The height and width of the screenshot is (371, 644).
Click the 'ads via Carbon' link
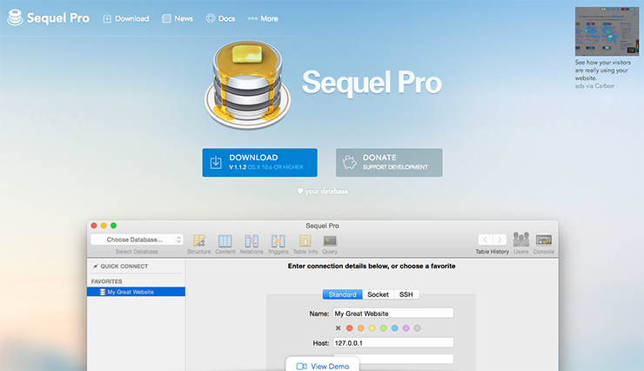point(594,86)
